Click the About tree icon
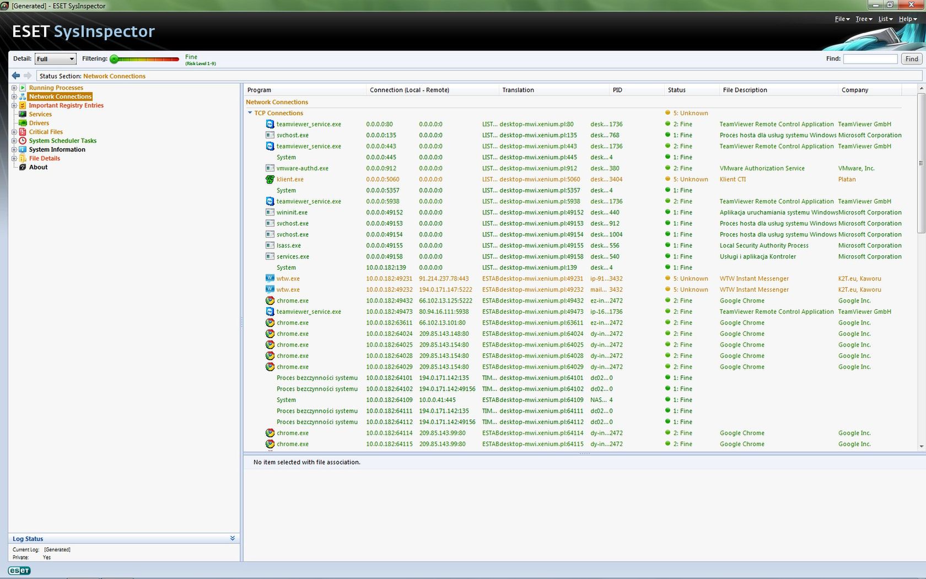Viewport: 926px width, 579px height. (x=23, y=167)
